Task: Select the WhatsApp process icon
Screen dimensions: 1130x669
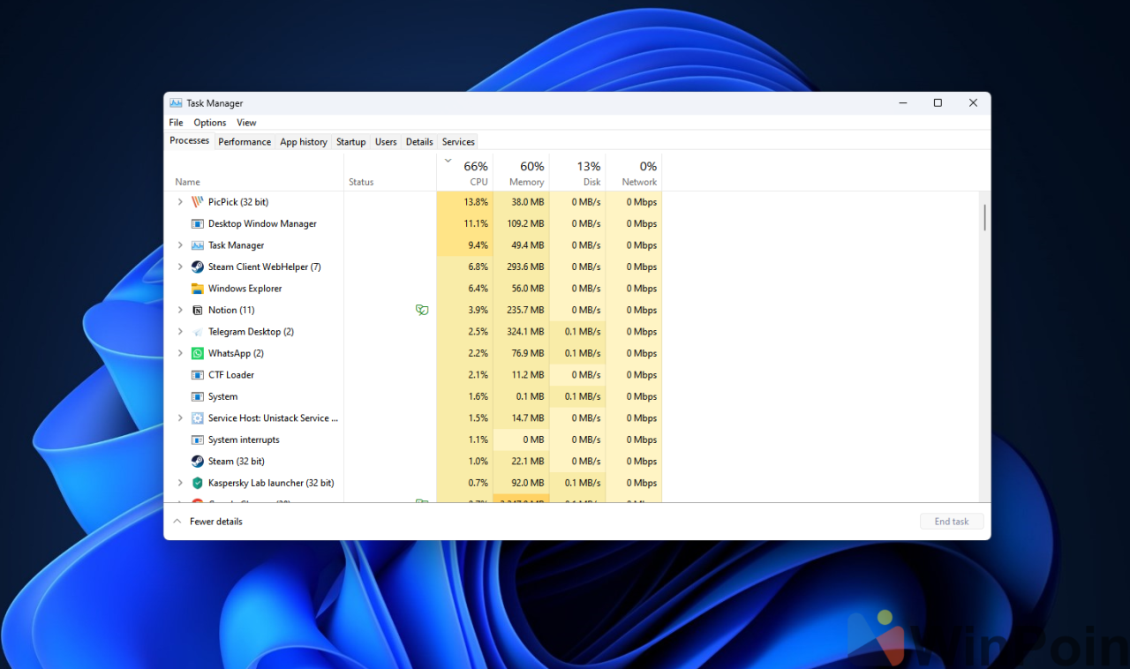Action: [x=196, y=353]
